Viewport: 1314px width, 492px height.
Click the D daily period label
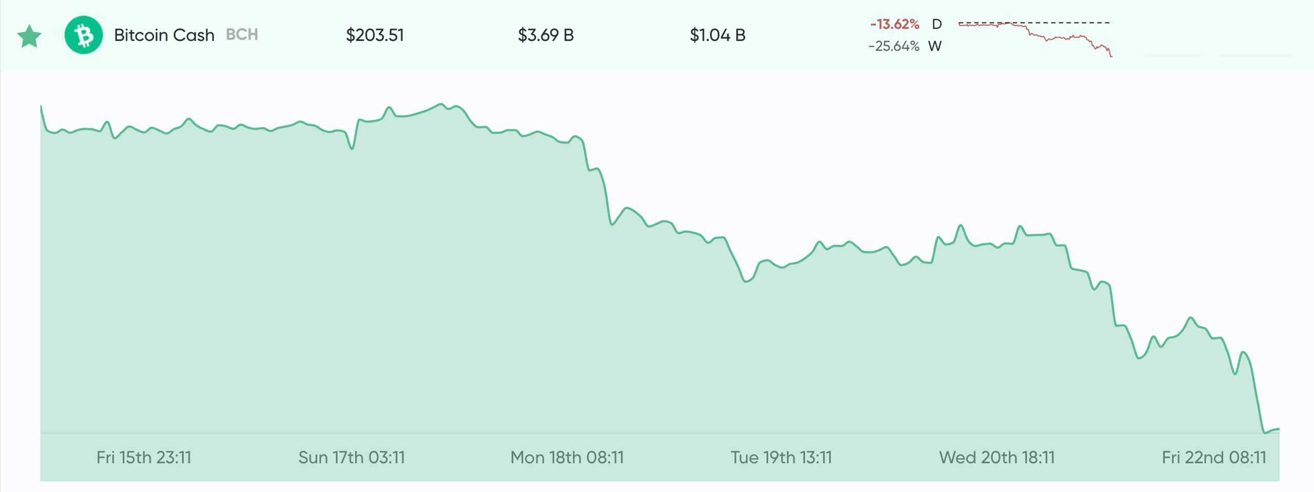[x=937, y=24]
